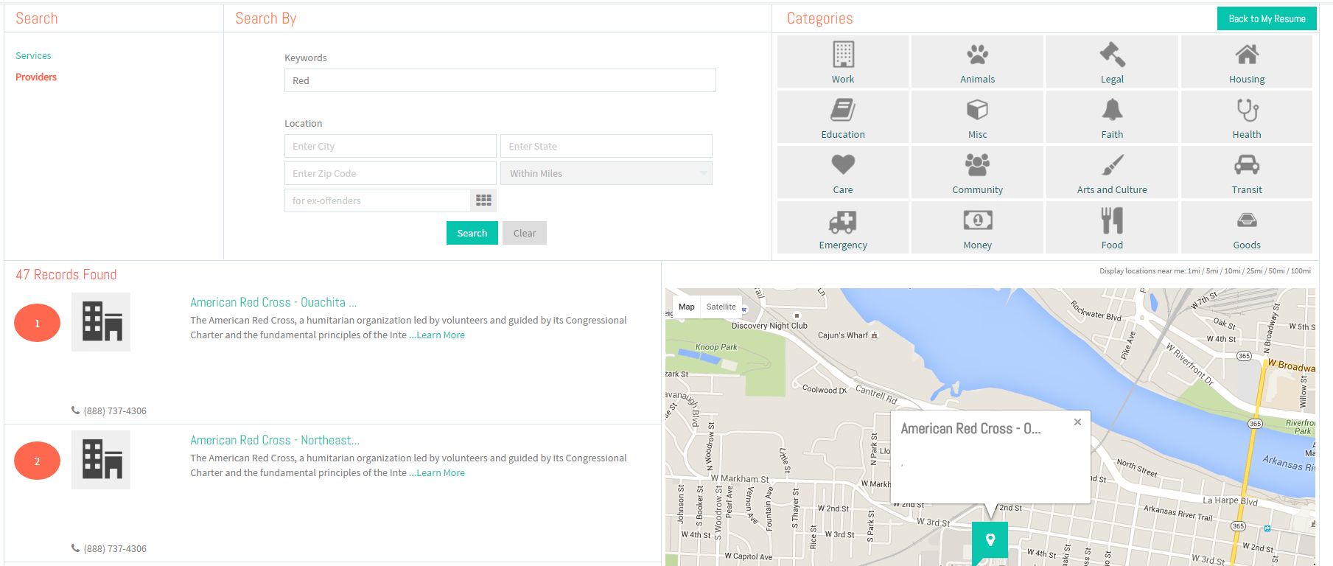Go Back to My Resume

[1267, 18]
